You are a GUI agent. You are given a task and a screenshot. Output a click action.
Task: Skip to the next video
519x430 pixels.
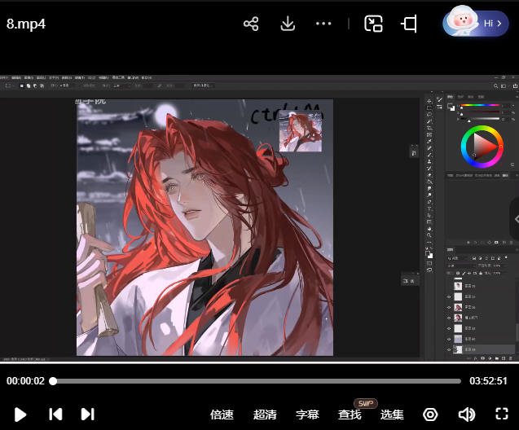88,414
